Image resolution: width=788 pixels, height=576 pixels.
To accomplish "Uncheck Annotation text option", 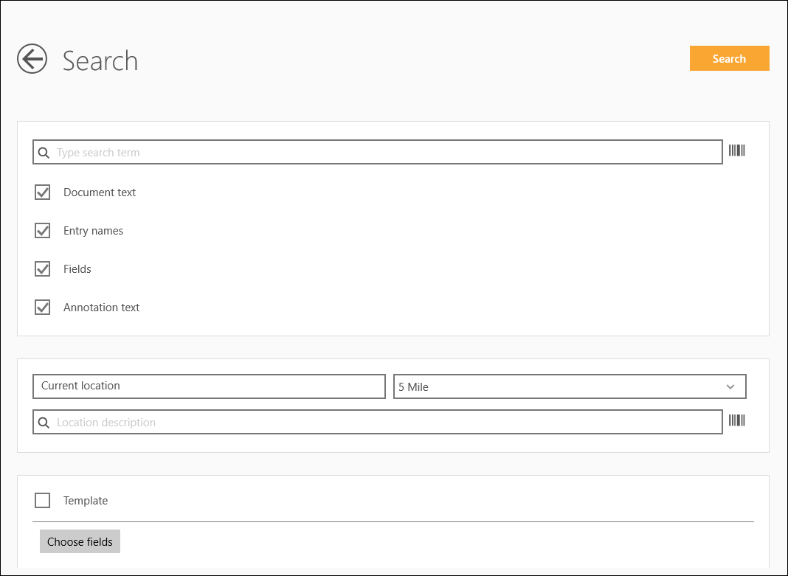I will coord(42,308).
